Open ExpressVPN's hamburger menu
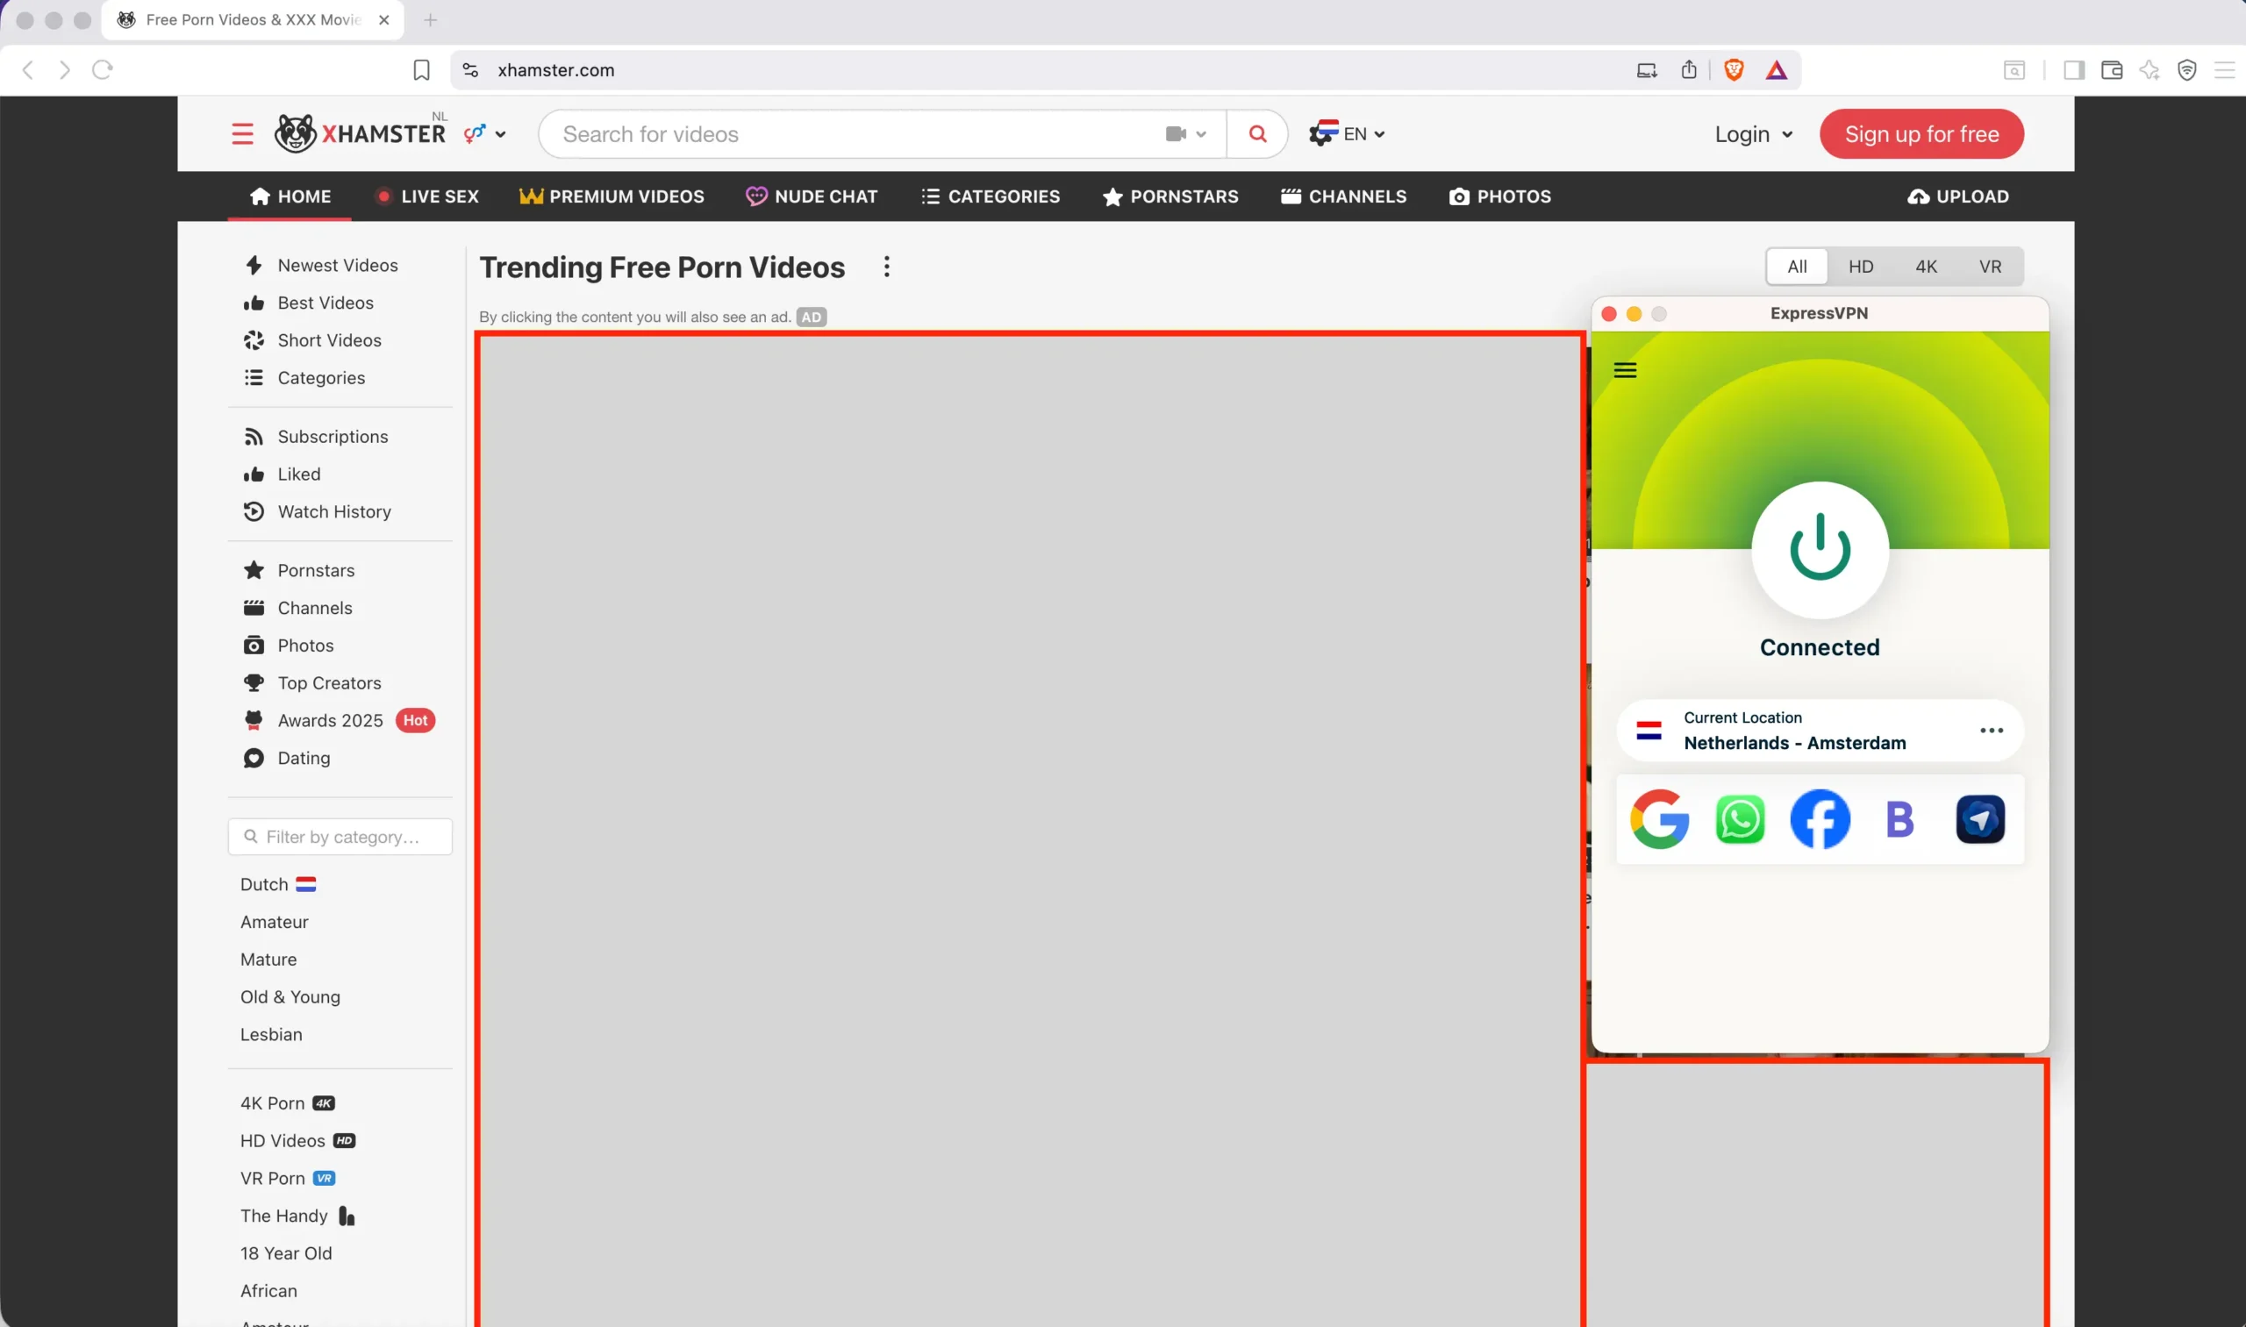The image size is (2246, 1327). (1626, 368)
